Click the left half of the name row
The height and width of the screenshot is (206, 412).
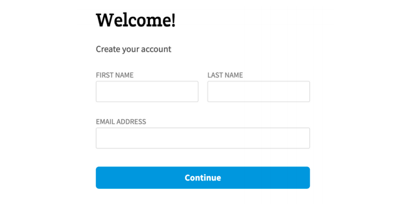click(x=147, y=92)
